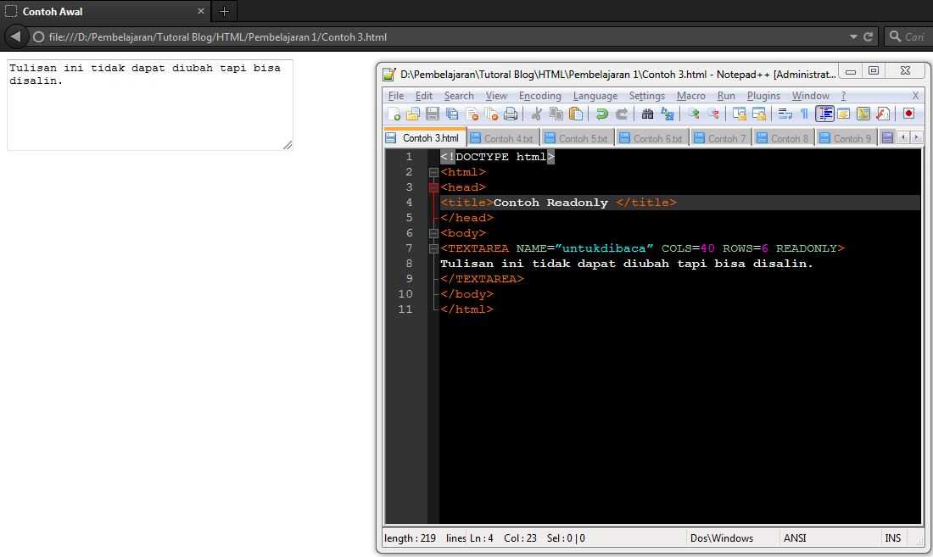Open the File menu in Notepad++

[x=396, y=96]
